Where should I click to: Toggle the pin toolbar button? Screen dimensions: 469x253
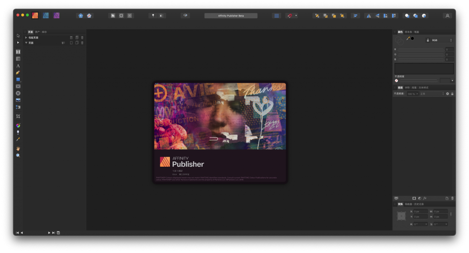click(x=153, y=16)
